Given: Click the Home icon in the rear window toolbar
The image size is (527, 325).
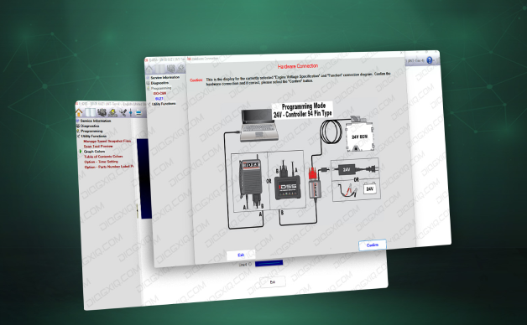Looking at the screenshot, I should pos(79,112).
